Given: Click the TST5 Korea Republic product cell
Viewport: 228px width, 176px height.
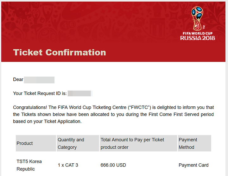Looking at the screenshot, I should pyautogui.click(x=29, y=165).
